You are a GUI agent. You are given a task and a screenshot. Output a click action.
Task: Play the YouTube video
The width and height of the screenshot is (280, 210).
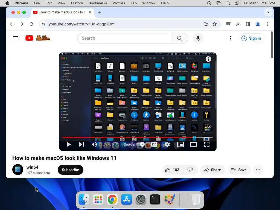(69, 144)
